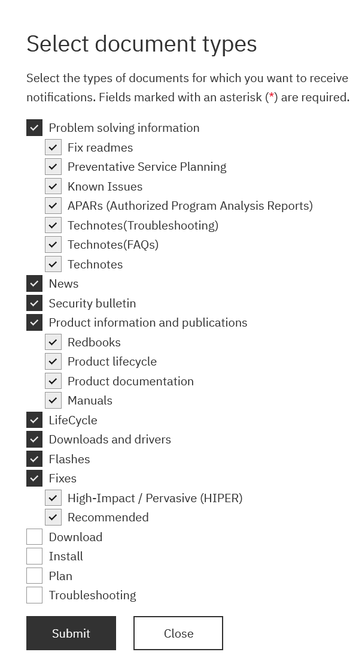Uncheck the Technotes(FAQs) option
Image resolution: width=362 pixels, height=661 pixels.
pos(53,245)
